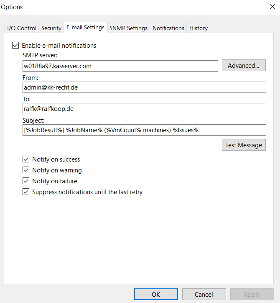This screenshot has height=303, width=280.
Task: Go to the SNMP Settings tab
Action: pos(128,28)
